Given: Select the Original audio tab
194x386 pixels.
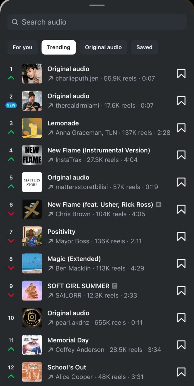Looking at the screenshot, I should [x=103, y=47].
